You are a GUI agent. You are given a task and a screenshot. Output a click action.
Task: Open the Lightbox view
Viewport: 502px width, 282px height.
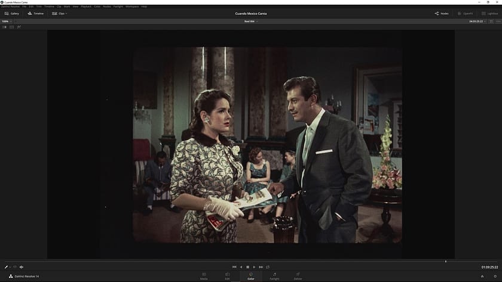point(490,13)
